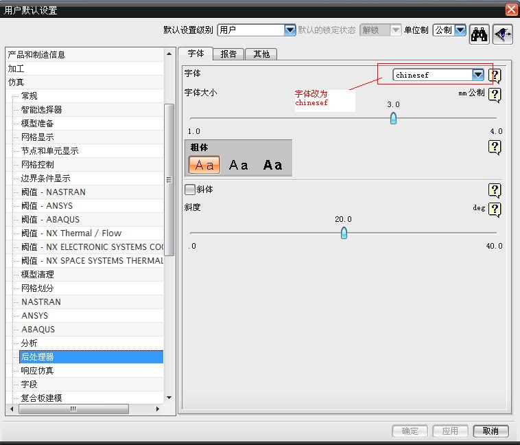Select the light-weight Aa font style

(204, 165)
